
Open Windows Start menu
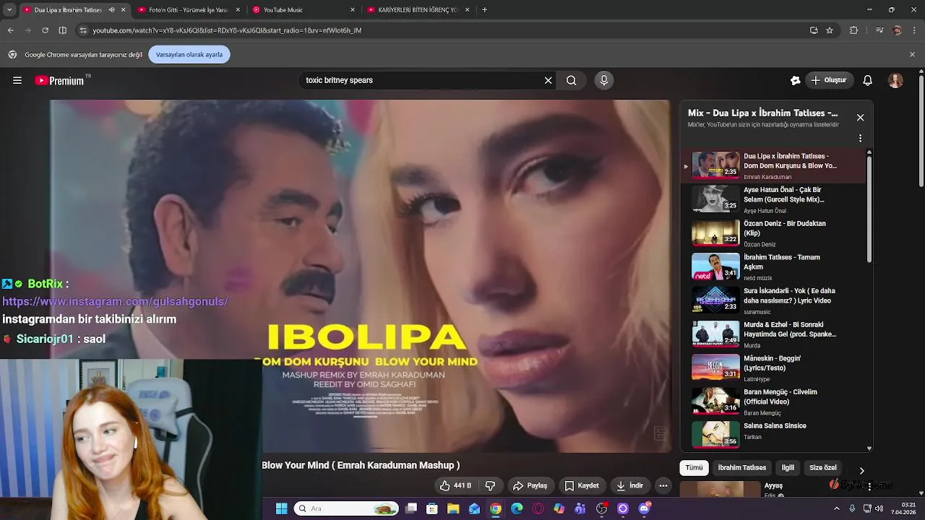281,509
